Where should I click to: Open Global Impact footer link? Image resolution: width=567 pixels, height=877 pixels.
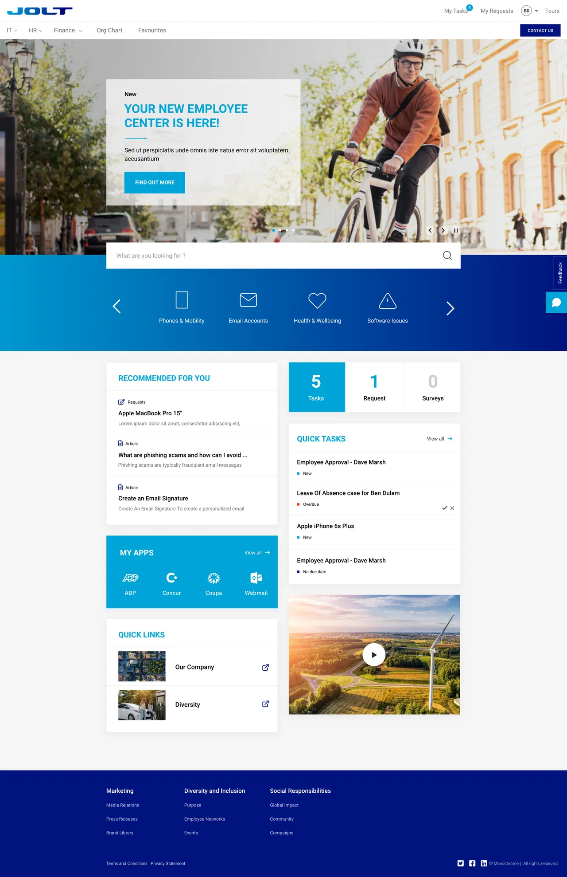coord(284,805)
